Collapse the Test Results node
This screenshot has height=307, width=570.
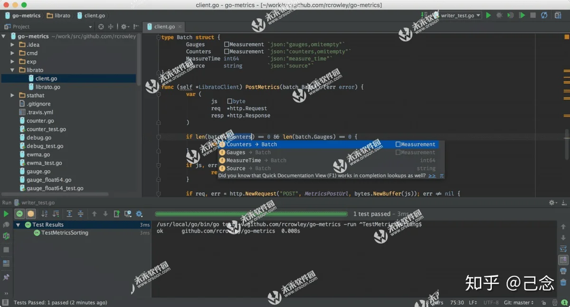[x=18, y=225]
